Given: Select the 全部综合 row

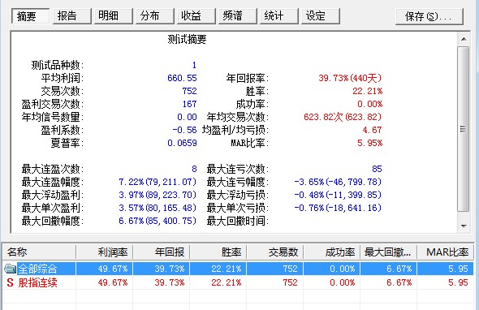Looking at the screenshot, I should 238,269.
